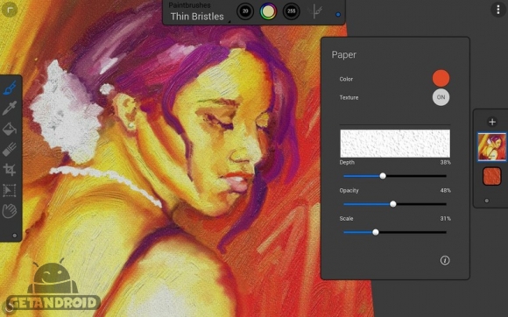Screen dimensions: 508x317
Task: Click the paper texture preview
Action: [395, 144]
